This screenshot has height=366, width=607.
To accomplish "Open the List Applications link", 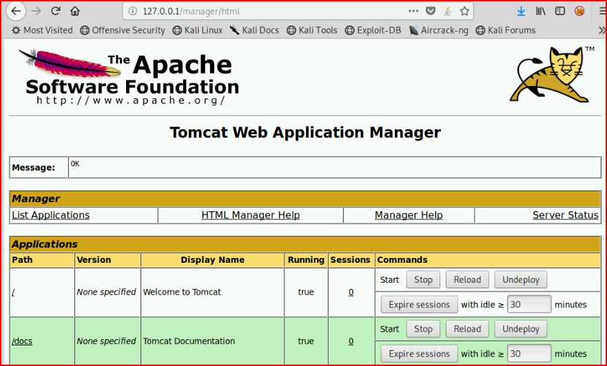I will pos(51,215).
